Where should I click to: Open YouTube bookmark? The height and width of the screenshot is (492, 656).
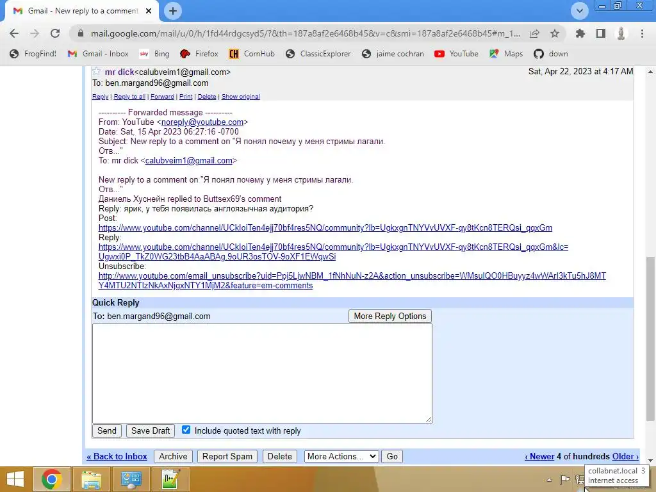[456, 54]
